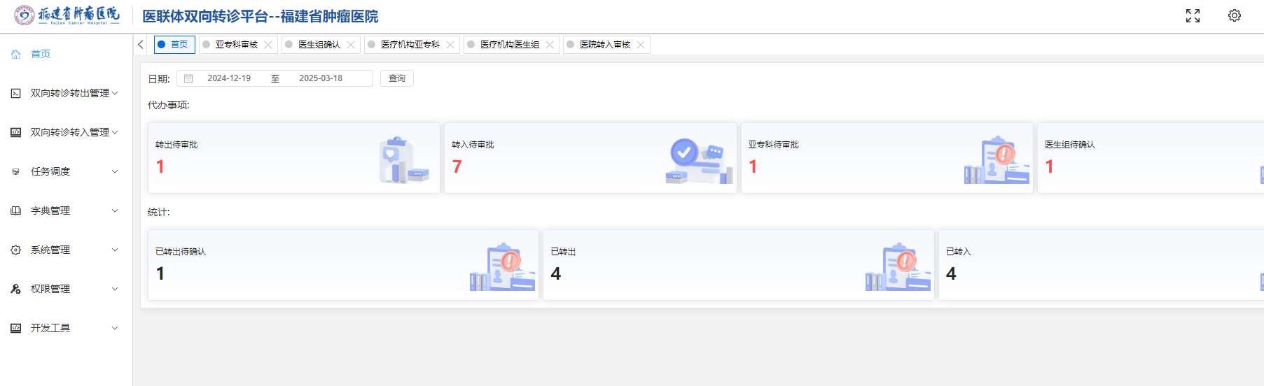Switch to the 医院转入审核 tab
The image size is (1264, 386).
click(605, 45)
